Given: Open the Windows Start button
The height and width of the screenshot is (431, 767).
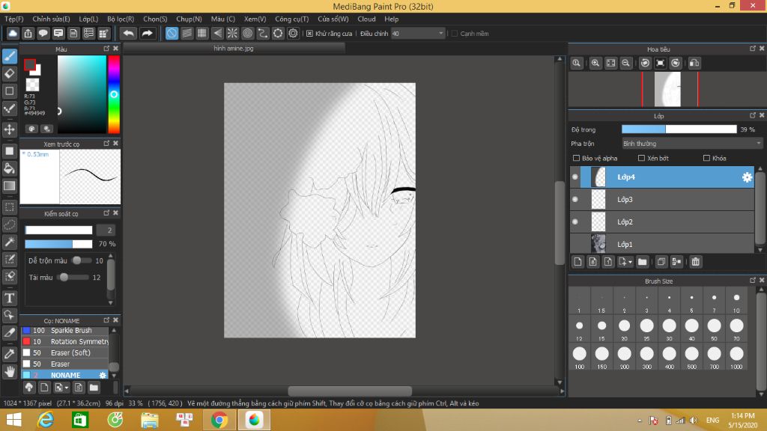Looking at the screenshot, I should click(x=13, y=420).
